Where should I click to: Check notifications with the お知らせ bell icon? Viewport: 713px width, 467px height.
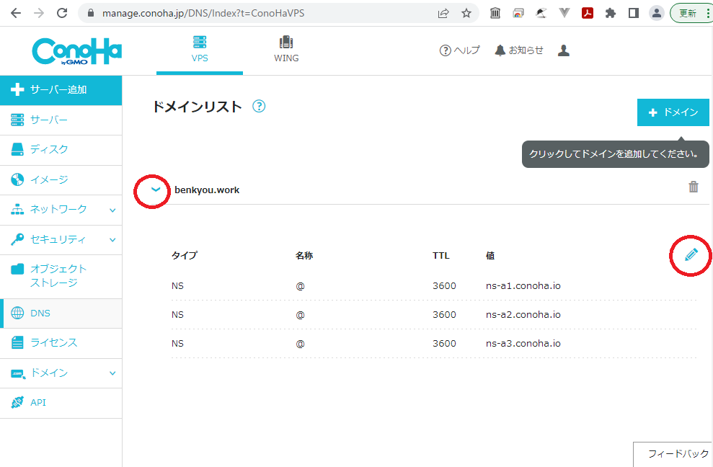[500, 50]
